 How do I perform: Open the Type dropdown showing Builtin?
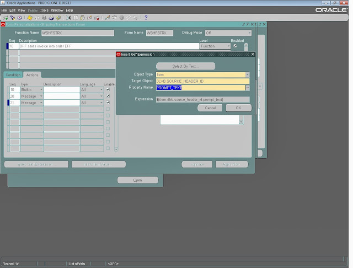[41, 89]
